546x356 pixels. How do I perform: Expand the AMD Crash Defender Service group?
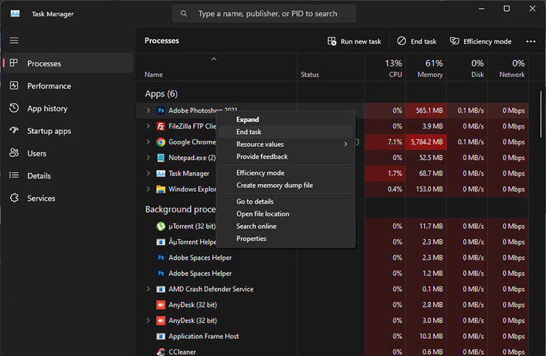pos(148,289)
